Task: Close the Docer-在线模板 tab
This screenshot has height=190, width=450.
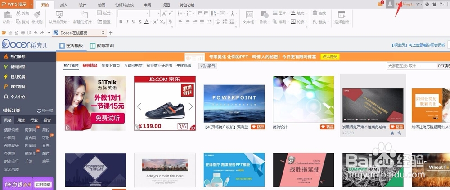Action: (x=103, y=33)
